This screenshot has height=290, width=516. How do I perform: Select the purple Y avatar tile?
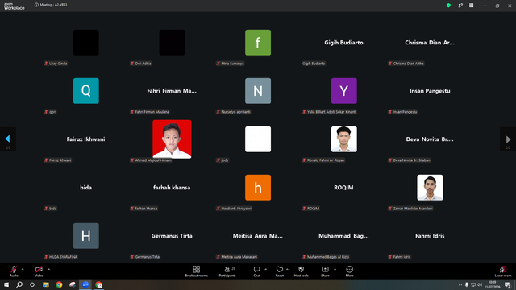[344, 91]
